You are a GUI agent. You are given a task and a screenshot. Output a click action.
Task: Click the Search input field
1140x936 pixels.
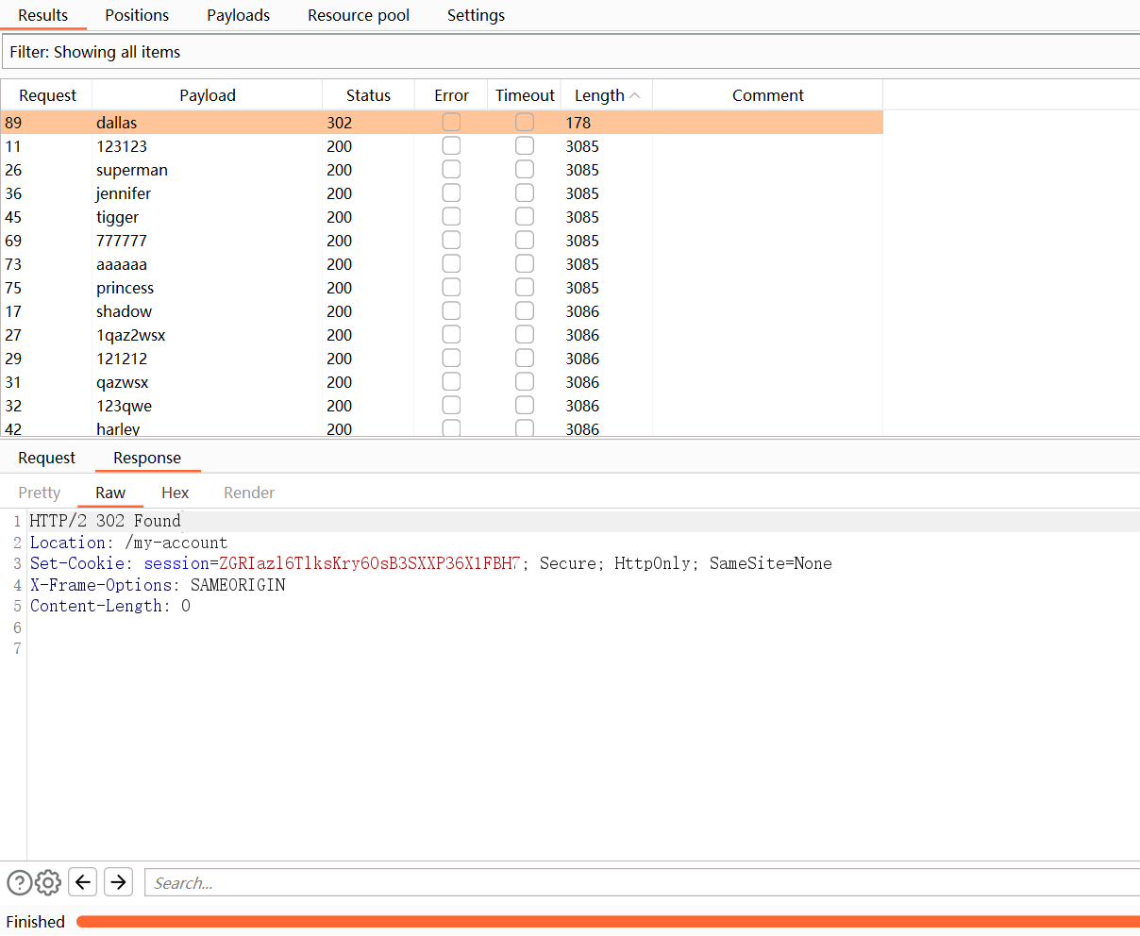(x=642, y=883)
